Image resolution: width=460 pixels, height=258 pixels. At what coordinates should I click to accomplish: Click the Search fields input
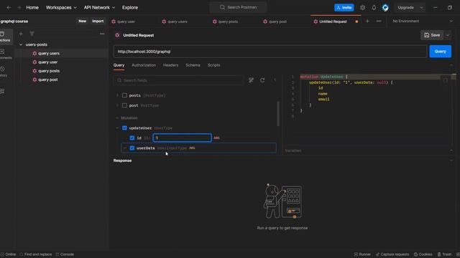coord(178,80)
